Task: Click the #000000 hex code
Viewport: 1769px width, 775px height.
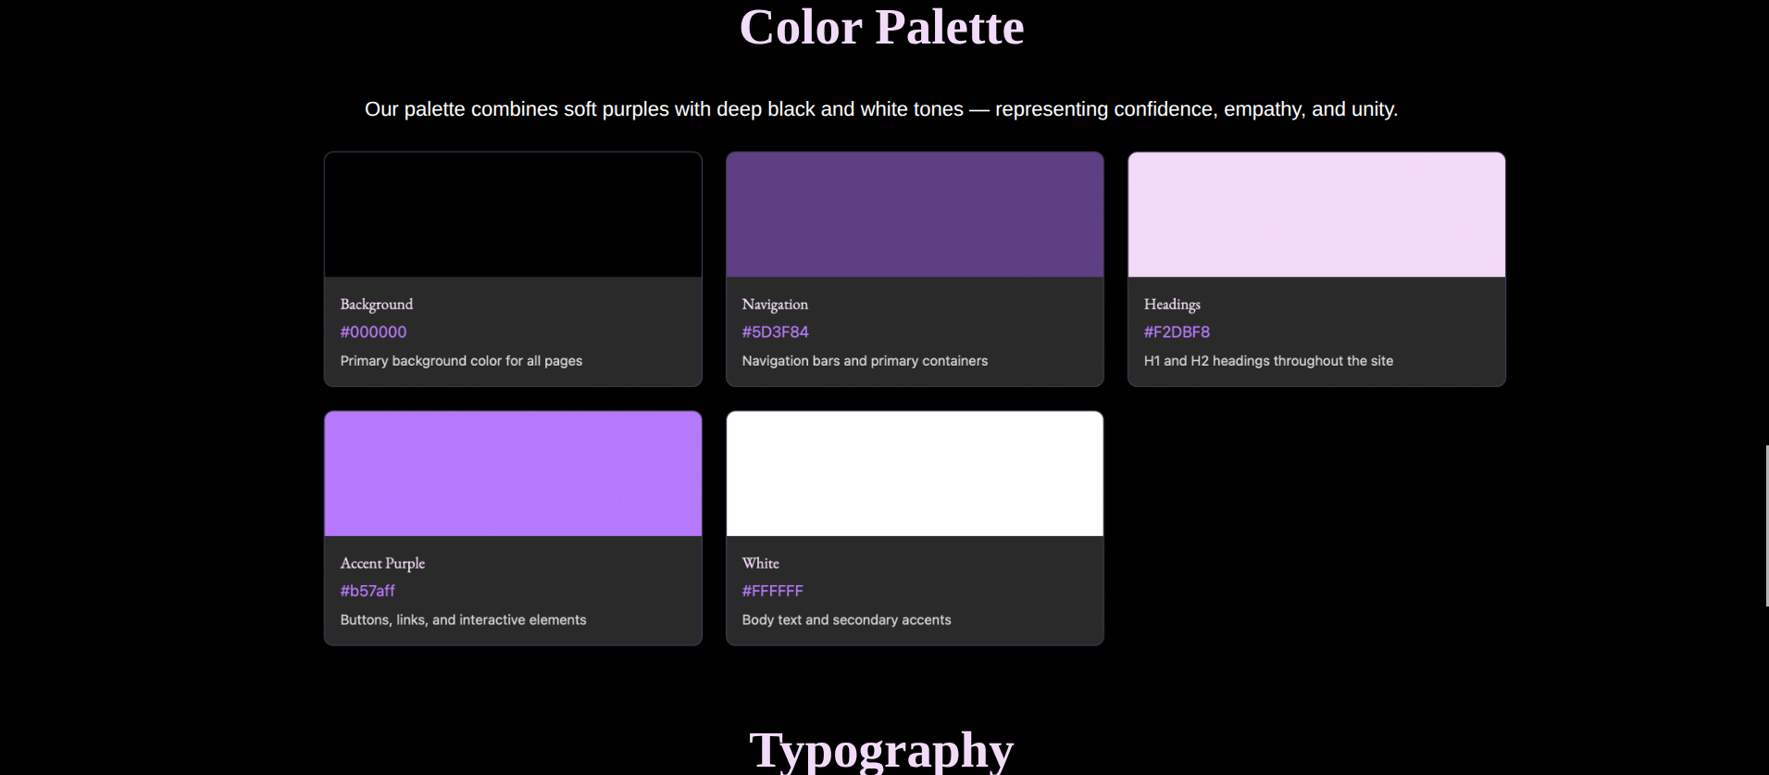Action: click(373, 332)
